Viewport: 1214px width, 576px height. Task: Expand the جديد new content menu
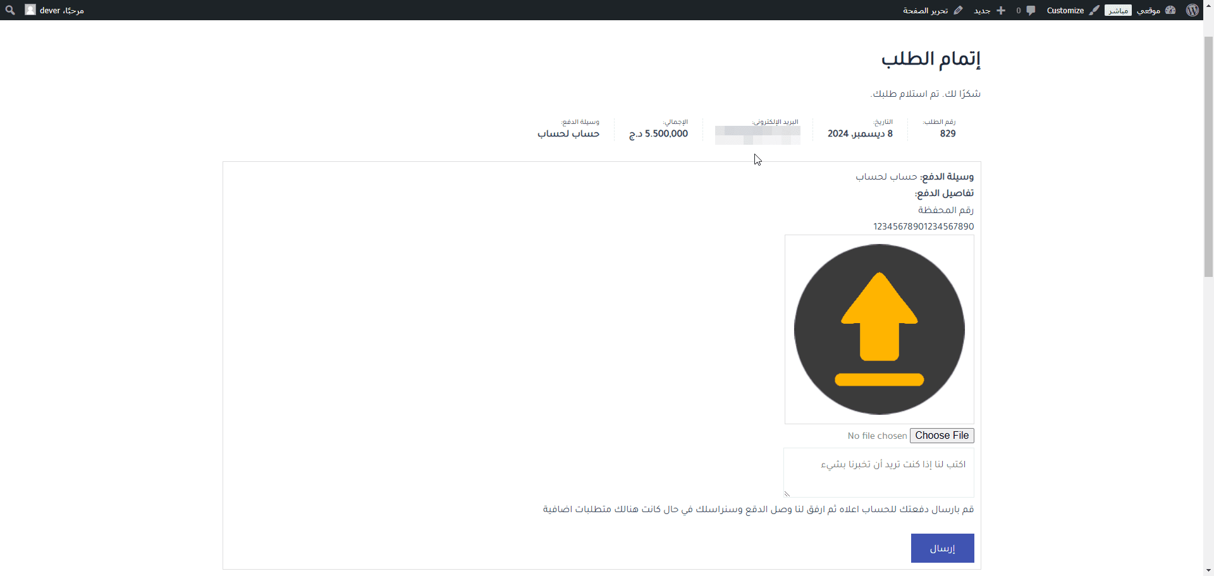click(982, 10)
